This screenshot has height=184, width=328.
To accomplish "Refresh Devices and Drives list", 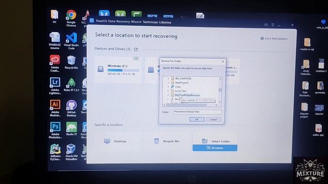I will (136, 49).
